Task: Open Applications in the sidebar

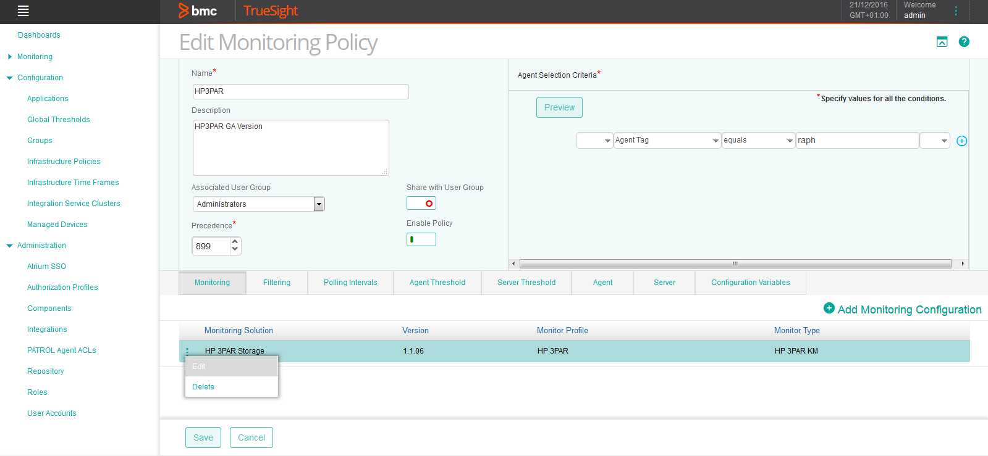Action: pos(48,99)
